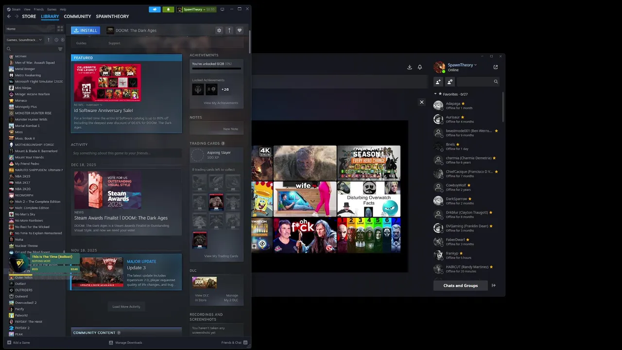622x350 pixels.
Task: Open the Support tab for DOOM
Action: coord(114,43)
